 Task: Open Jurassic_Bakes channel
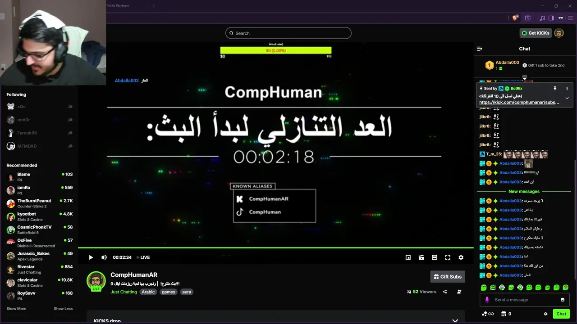click(39, 256)
